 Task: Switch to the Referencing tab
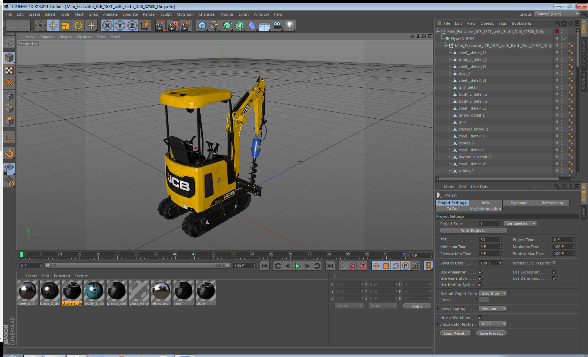pos(552,203)
